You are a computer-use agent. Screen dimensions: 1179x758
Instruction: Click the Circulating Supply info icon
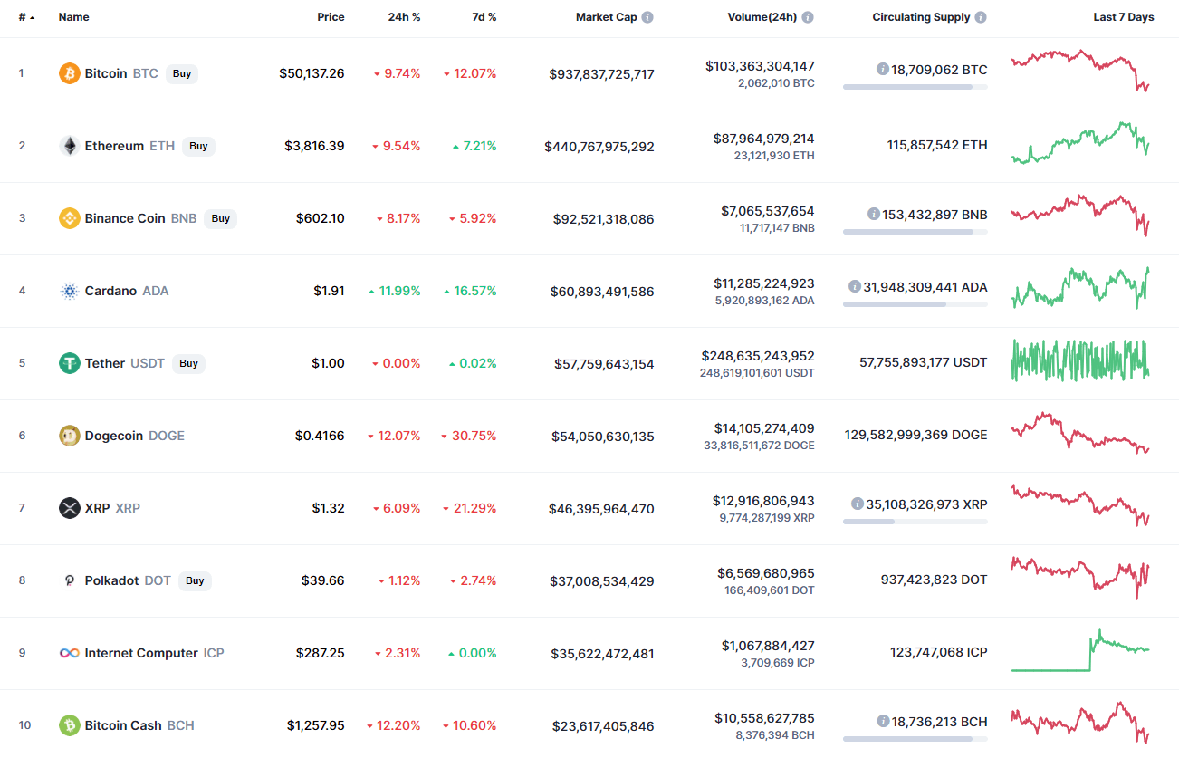point(981,17)
